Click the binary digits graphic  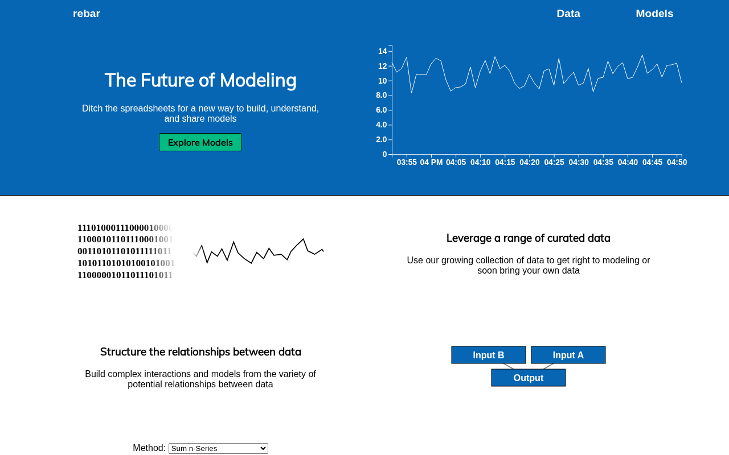(x=125, y=251)
